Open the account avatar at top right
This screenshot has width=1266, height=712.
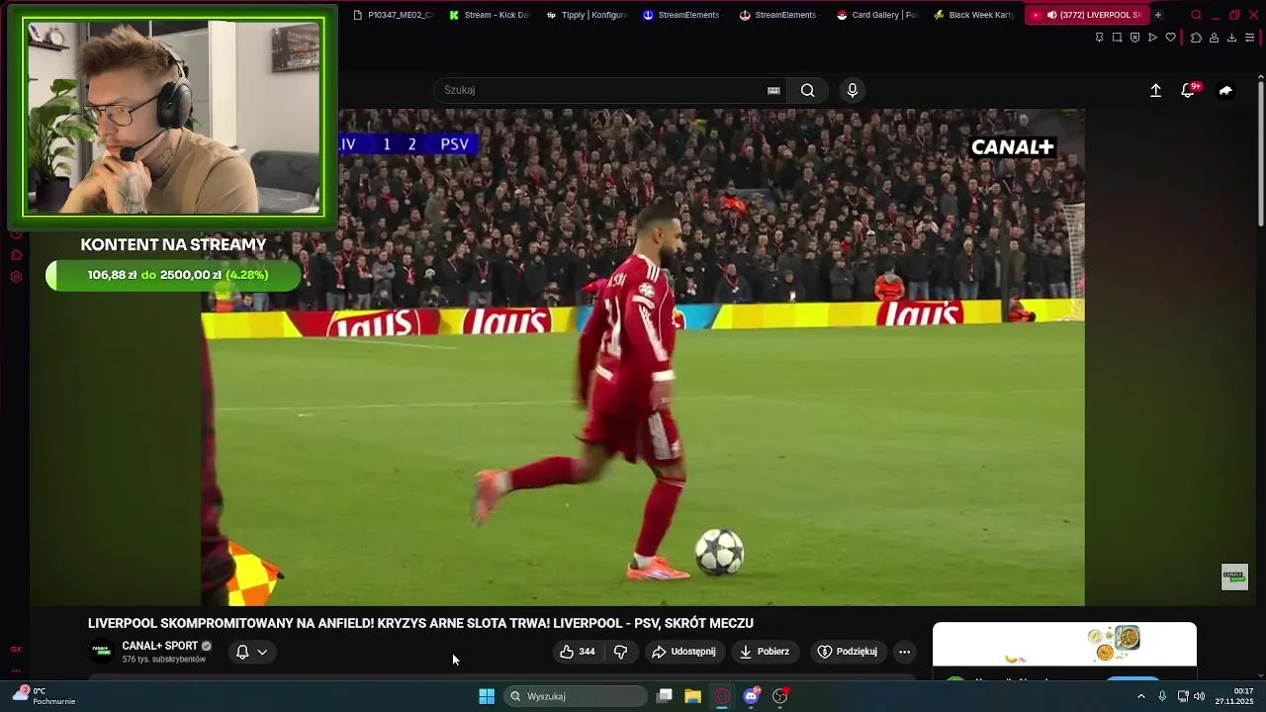[1225, 90]
